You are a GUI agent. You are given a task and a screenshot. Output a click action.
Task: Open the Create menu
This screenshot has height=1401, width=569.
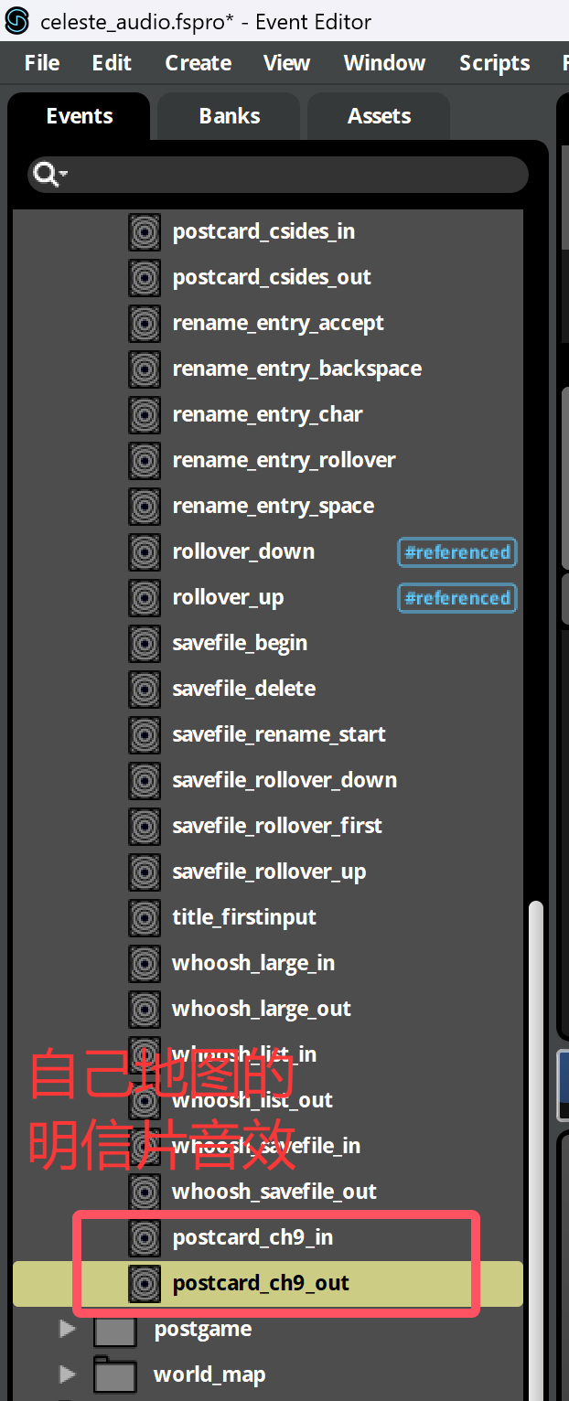click(x=198, y=63)
